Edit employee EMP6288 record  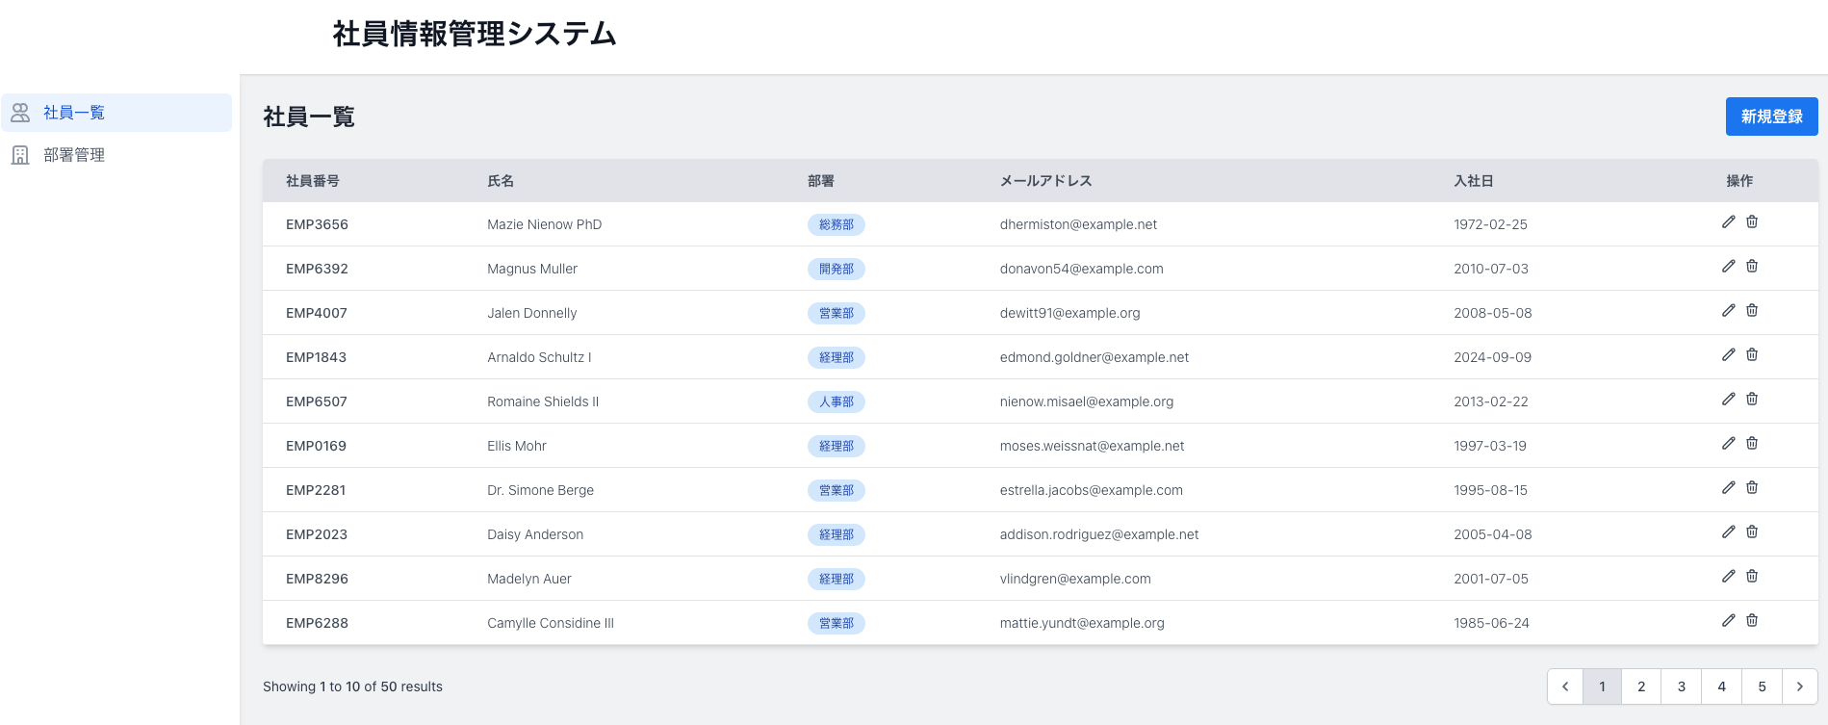coord(1729,621)
